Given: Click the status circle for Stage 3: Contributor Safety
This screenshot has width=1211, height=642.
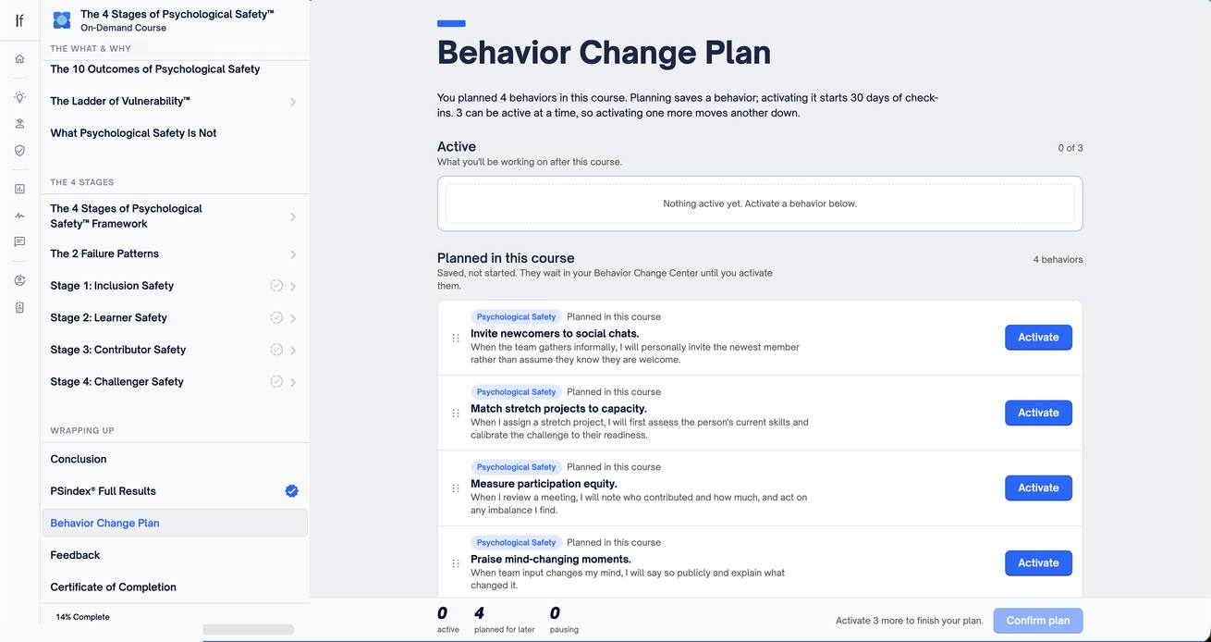Looking at the screenshot, I should [x=276, y=350].
